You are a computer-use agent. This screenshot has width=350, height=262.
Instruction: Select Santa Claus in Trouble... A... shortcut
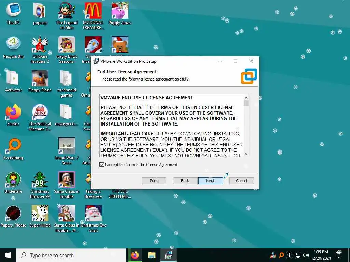pos(67,219)
